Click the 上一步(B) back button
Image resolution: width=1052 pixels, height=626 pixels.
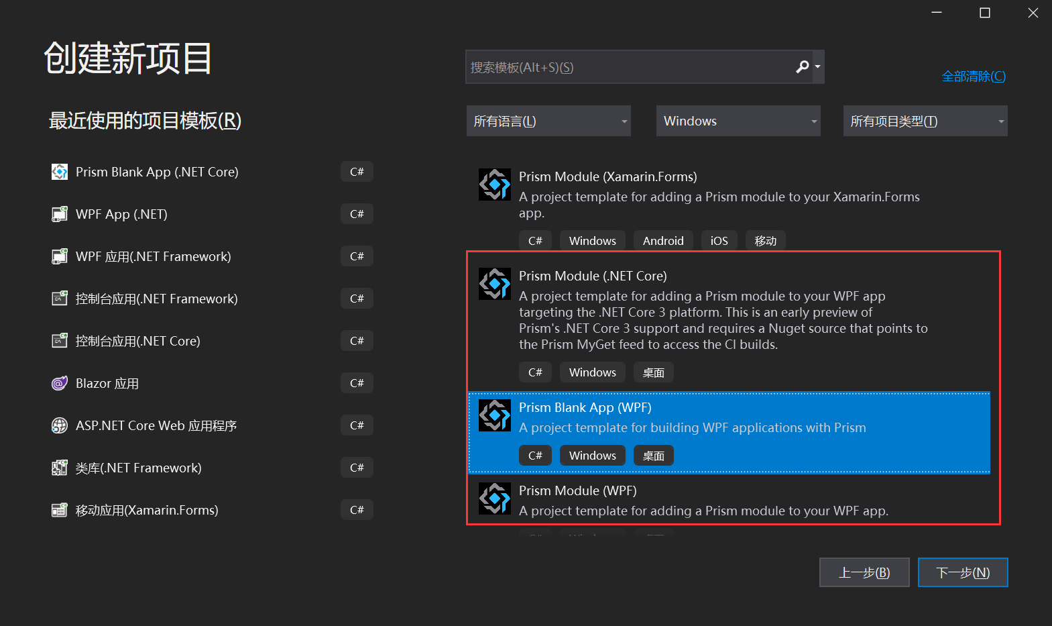(864, 572)
